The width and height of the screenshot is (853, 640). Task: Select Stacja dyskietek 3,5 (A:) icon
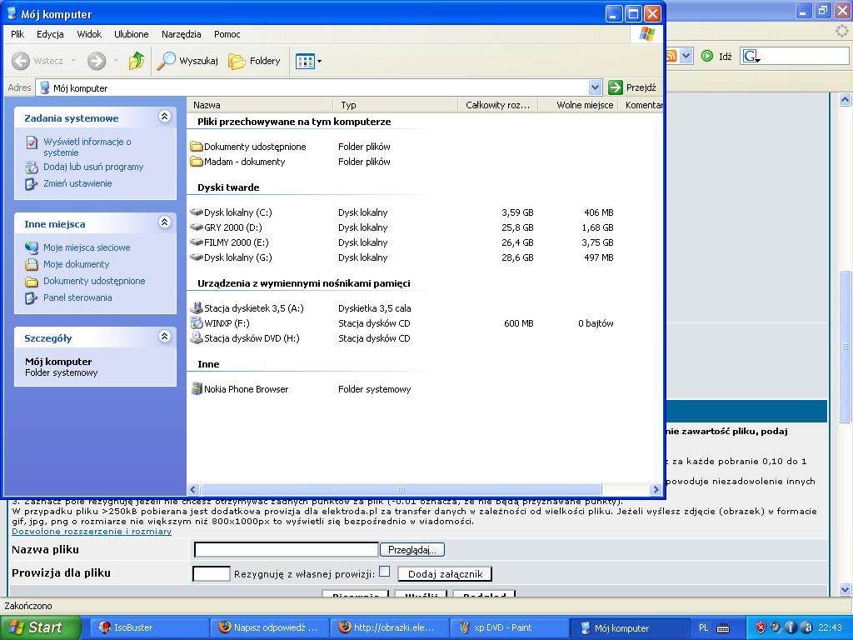coord(197,308)
